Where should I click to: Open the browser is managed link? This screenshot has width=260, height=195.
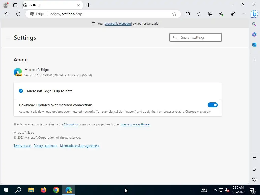(118, 24)
